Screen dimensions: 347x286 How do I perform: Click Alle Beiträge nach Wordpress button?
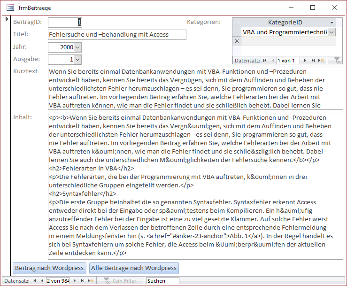[134, 268]
